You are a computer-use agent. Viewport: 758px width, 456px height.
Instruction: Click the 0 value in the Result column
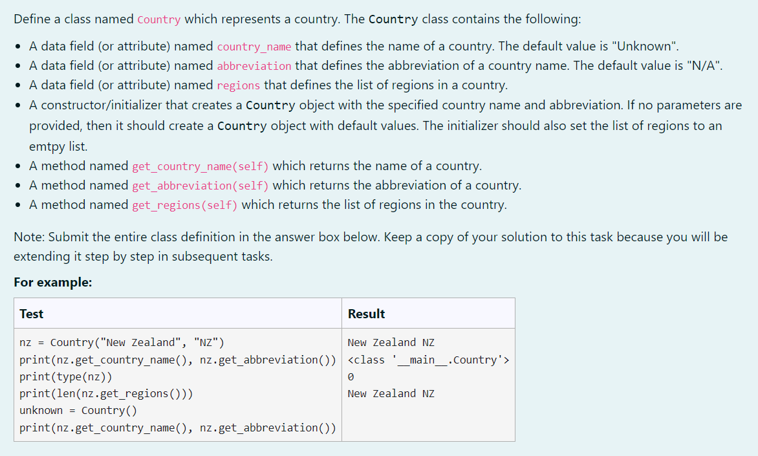[x=350, y=376]
